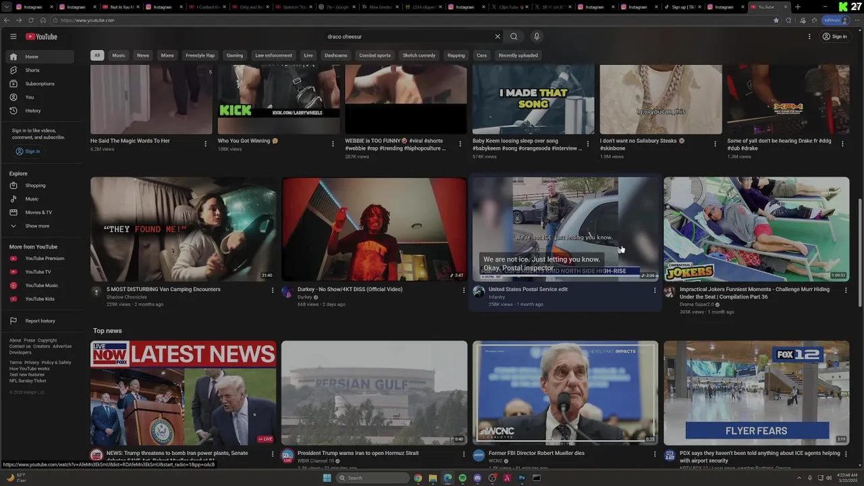The width and height of the screenshot is (864, 486).
Task: Bookmark this page with star icon
Action: (x=776, y=20)
